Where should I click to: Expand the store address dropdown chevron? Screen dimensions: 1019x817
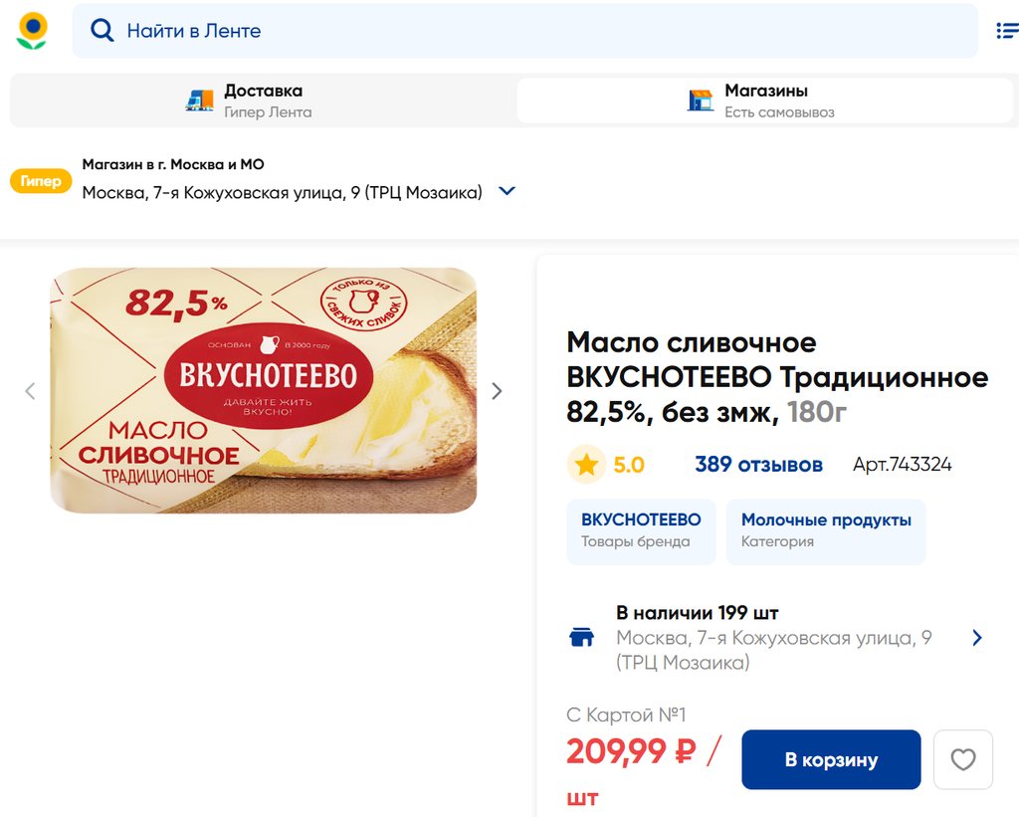tap(507, 191)
